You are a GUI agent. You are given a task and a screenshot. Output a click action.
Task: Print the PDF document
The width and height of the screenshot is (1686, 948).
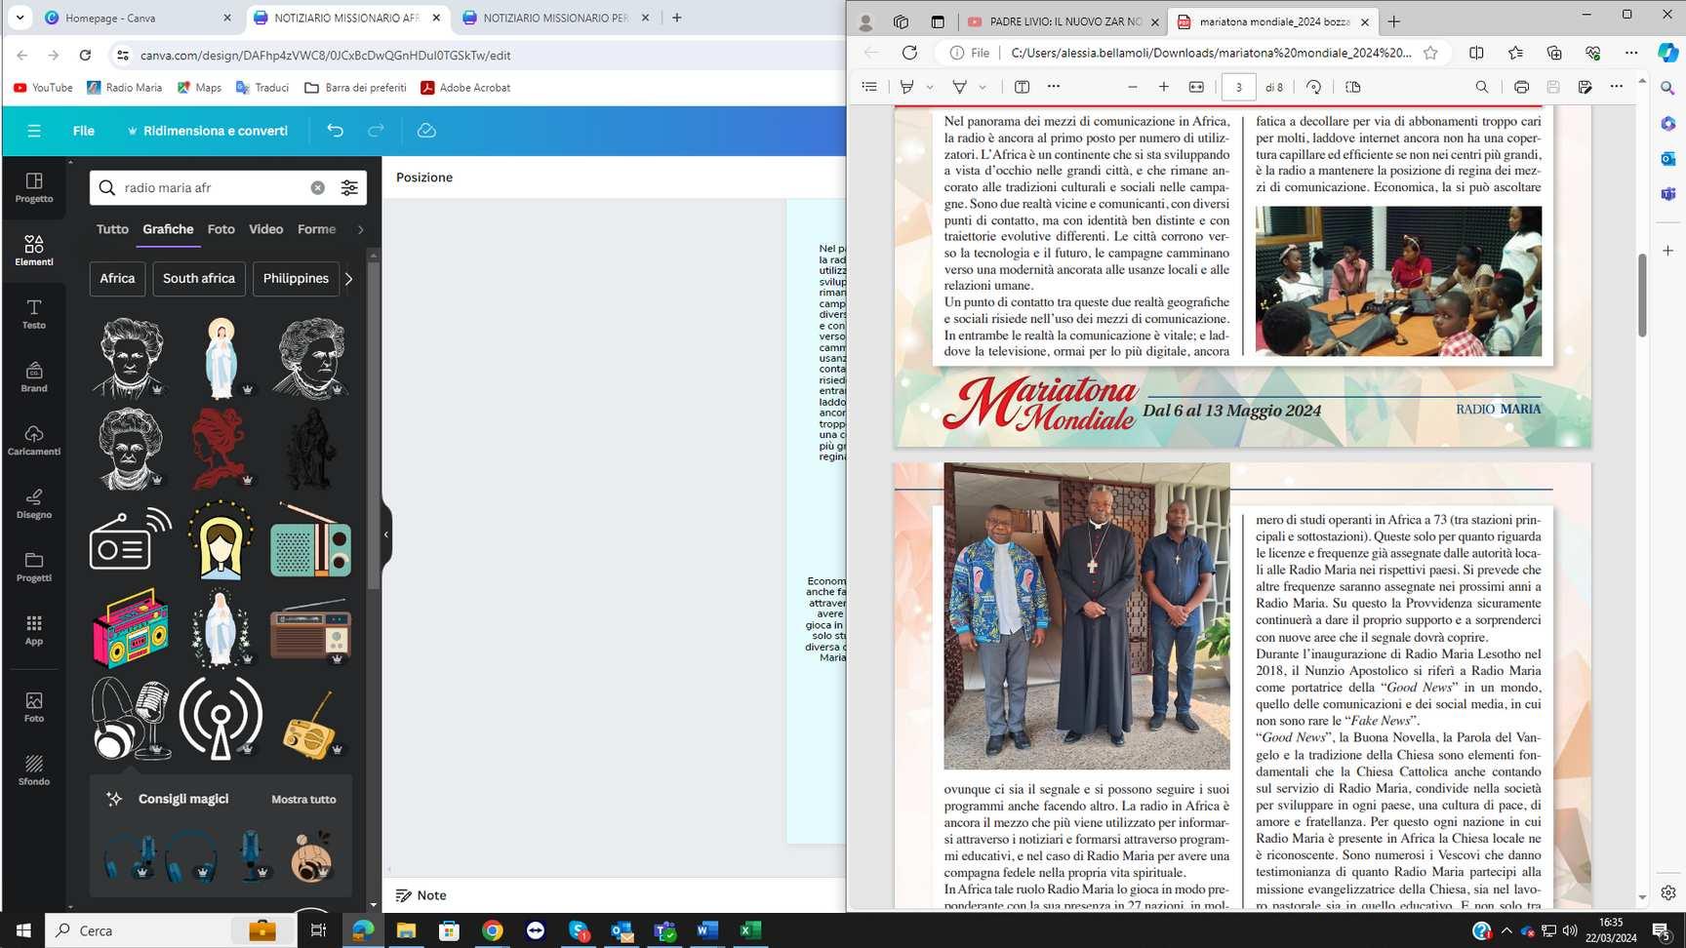pos(1521,87)
